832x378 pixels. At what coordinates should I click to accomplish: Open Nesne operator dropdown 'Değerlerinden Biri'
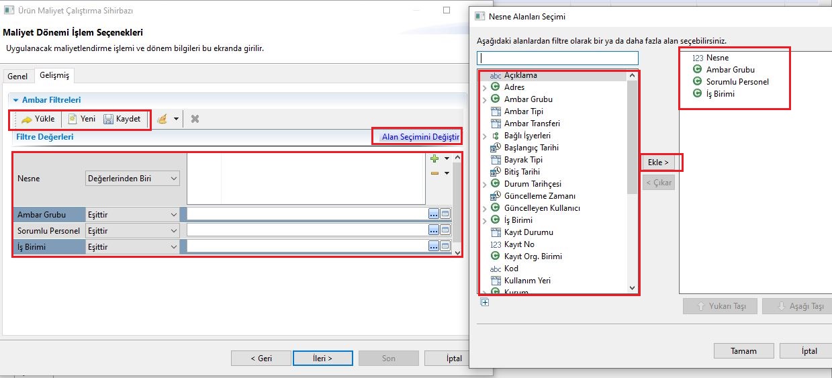tap(133, 179)
